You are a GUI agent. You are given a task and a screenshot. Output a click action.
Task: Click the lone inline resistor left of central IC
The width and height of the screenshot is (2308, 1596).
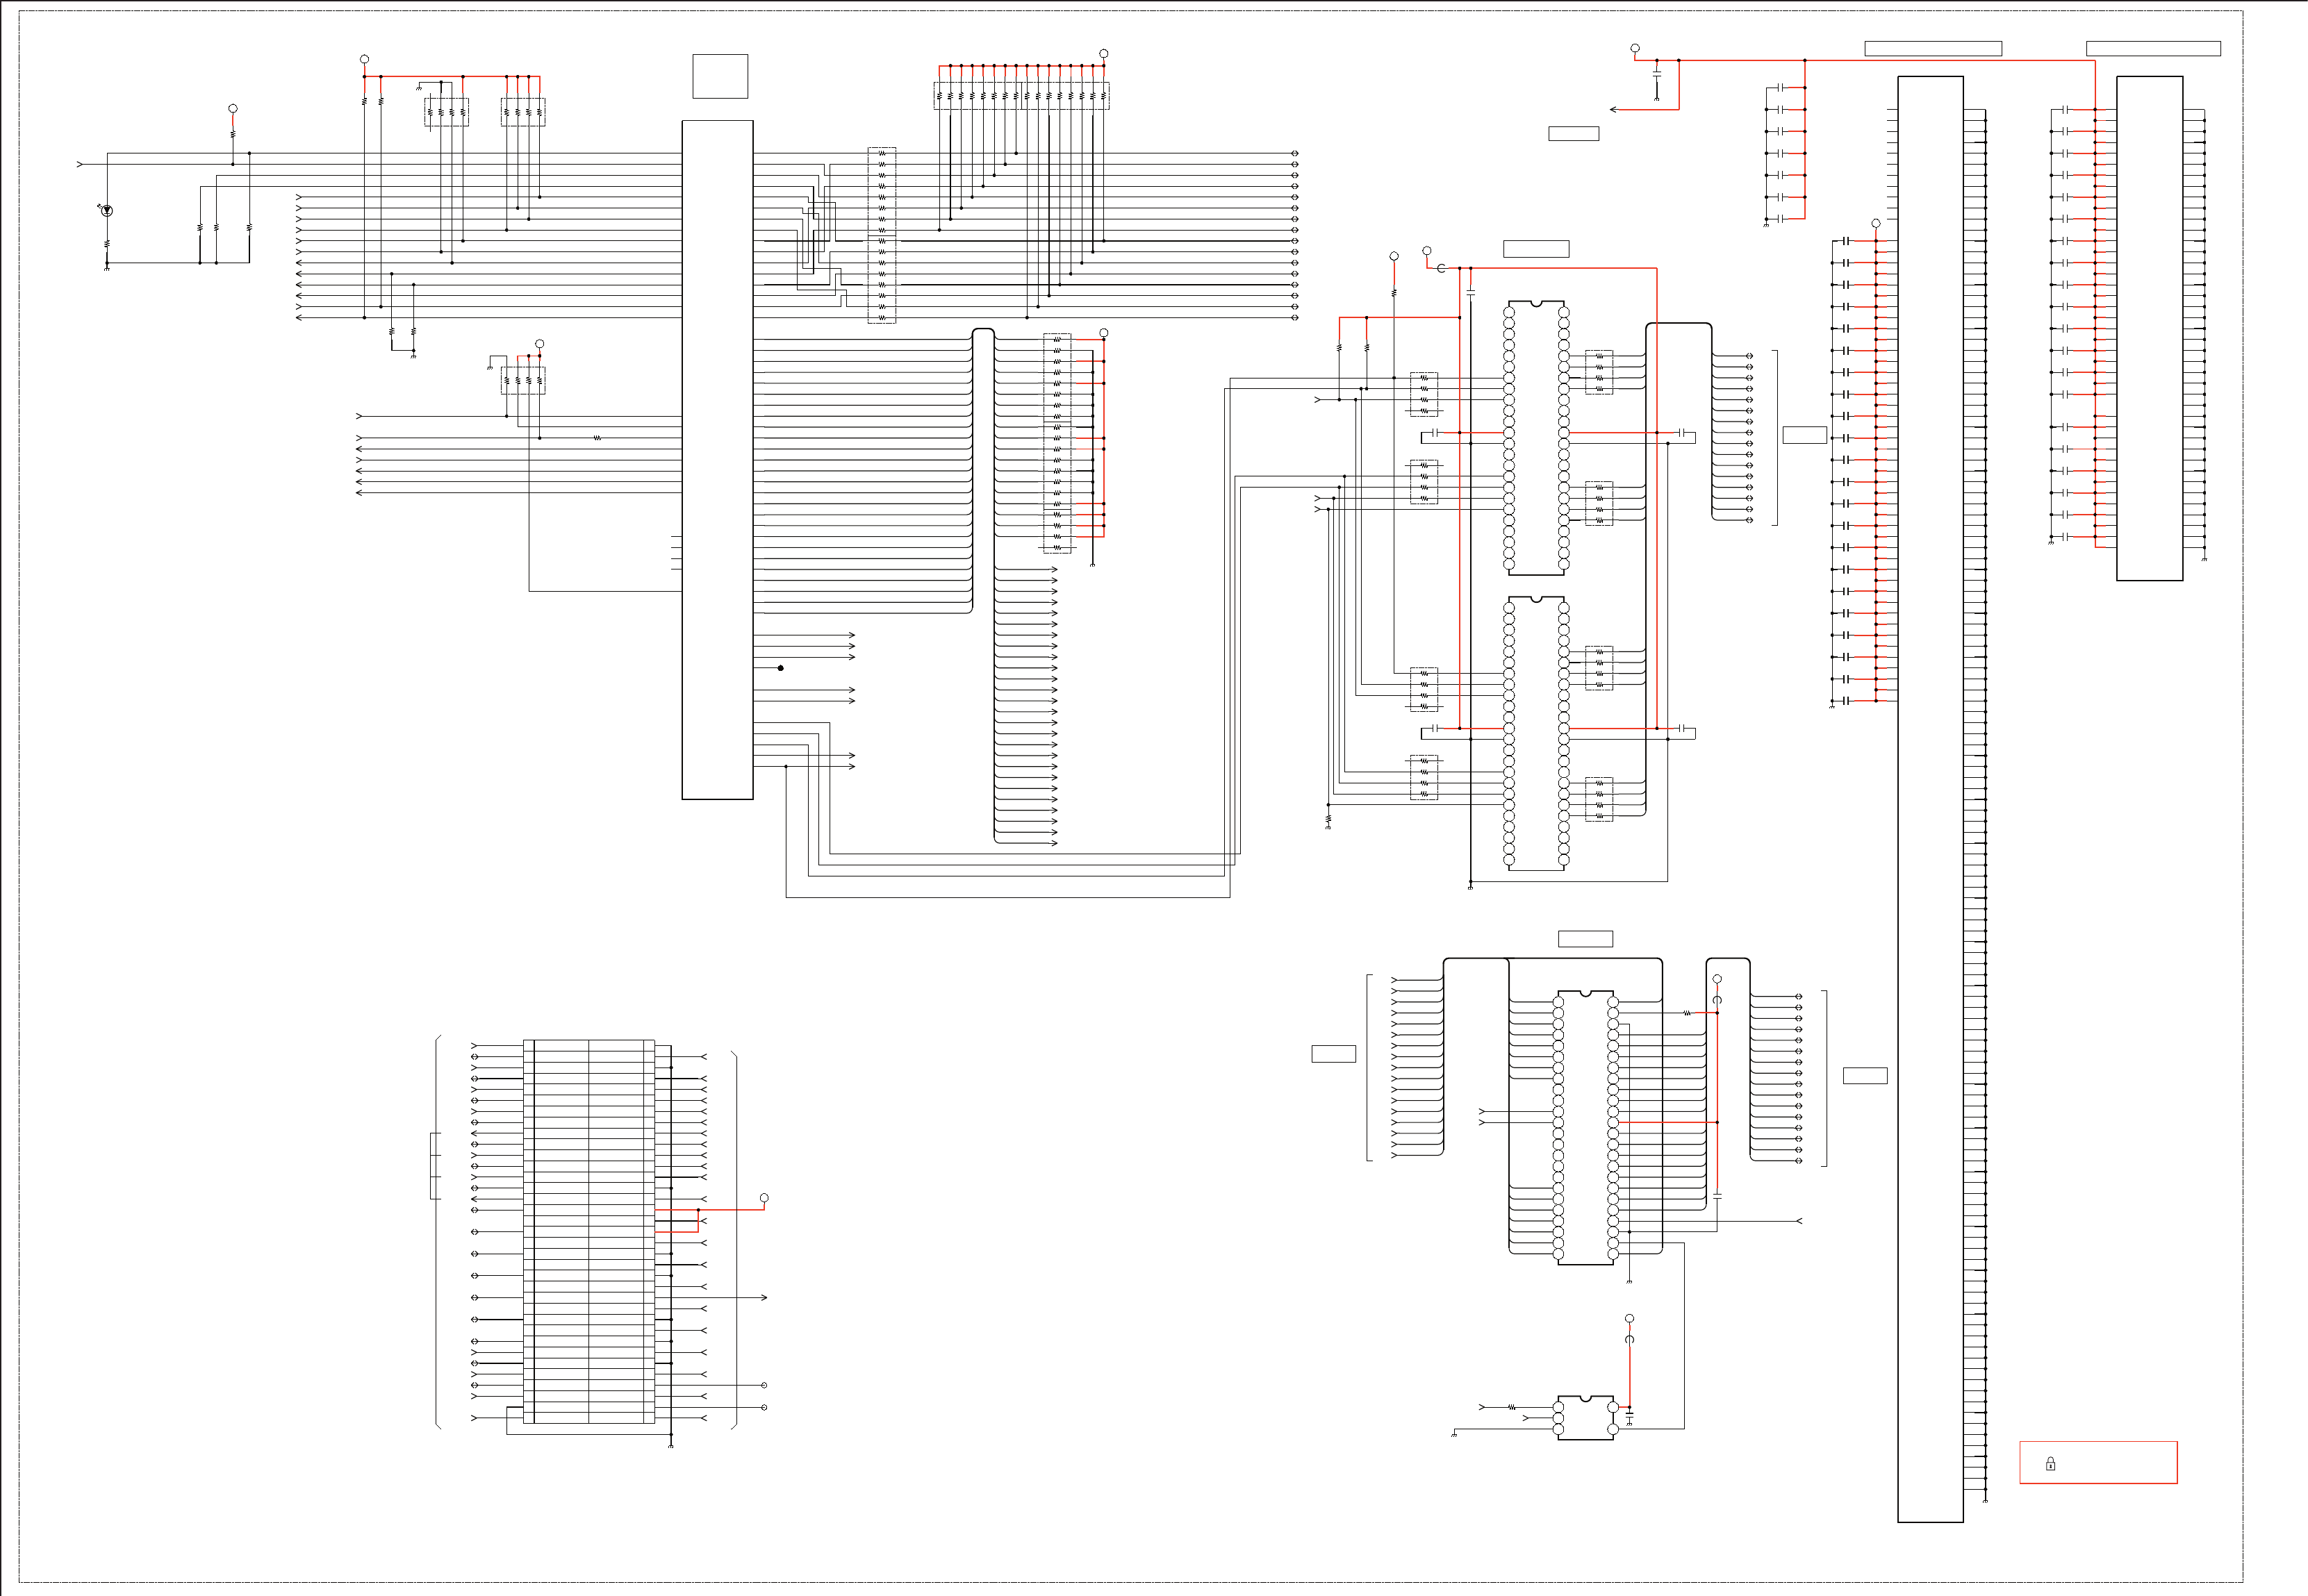(597, 438)
